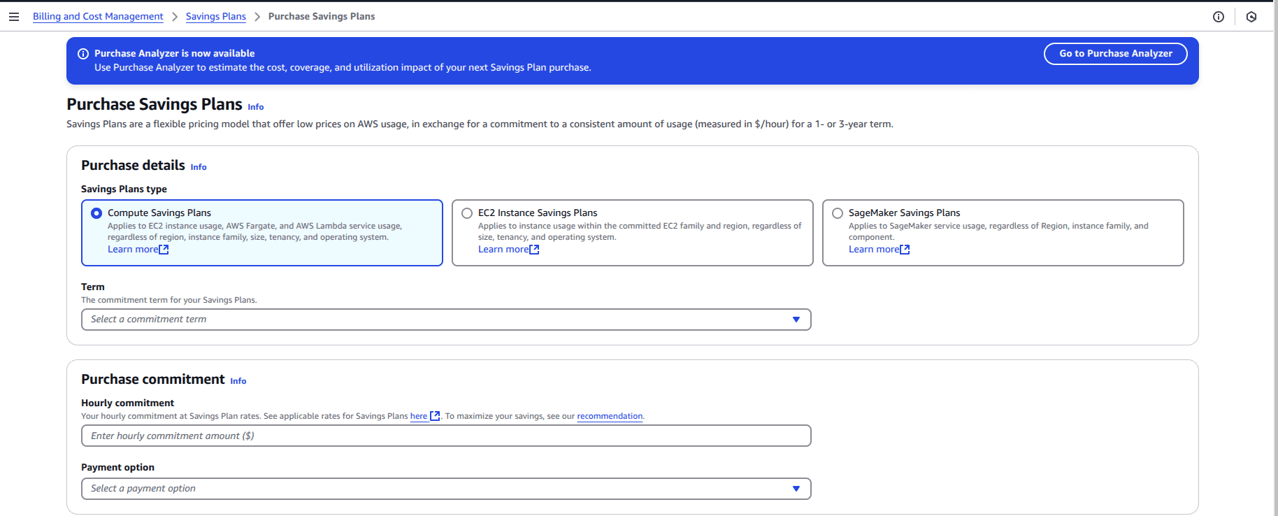Go to Billing and Cost Management breadcrumb
Screen dimensions: 1278x516
[x=98, y=17]
